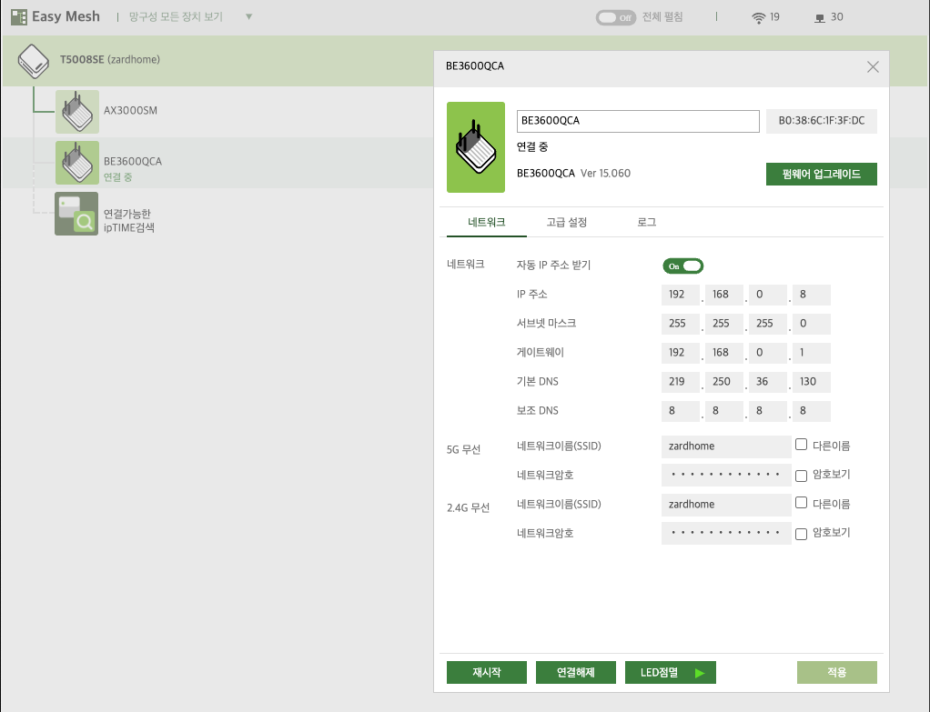The width and height of the screenshot is (930, 712).
Task: Click the 펌웨어 업그레이드 button
Action: coord(821,174)
